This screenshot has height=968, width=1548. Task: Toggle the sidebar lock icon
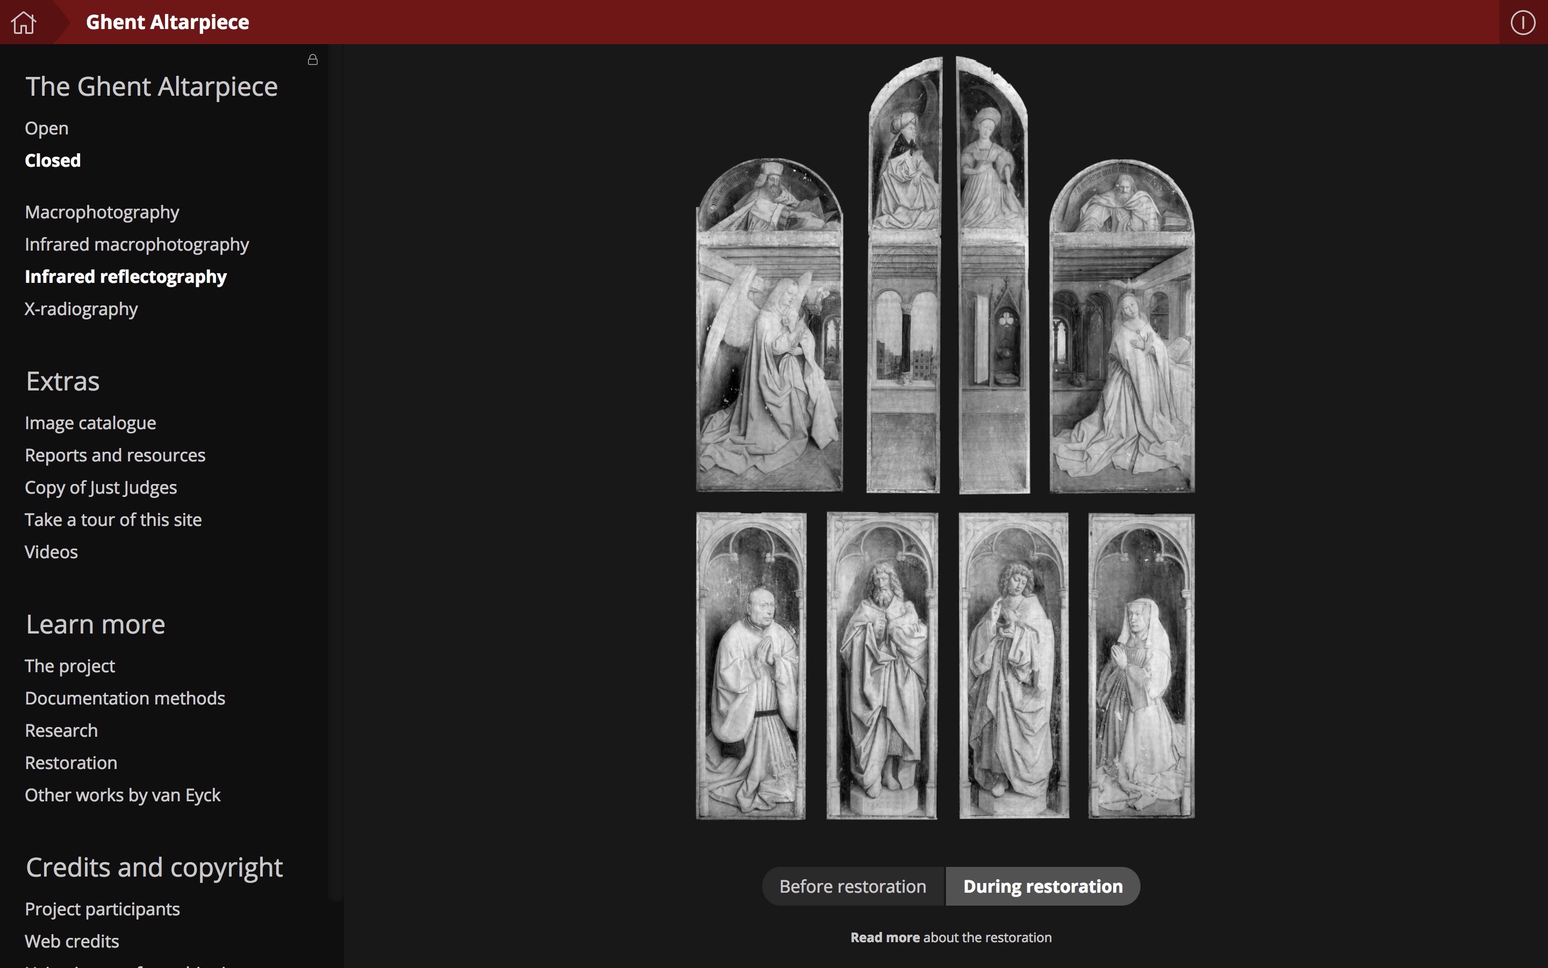pyautogui.click(x=313, y=60)
